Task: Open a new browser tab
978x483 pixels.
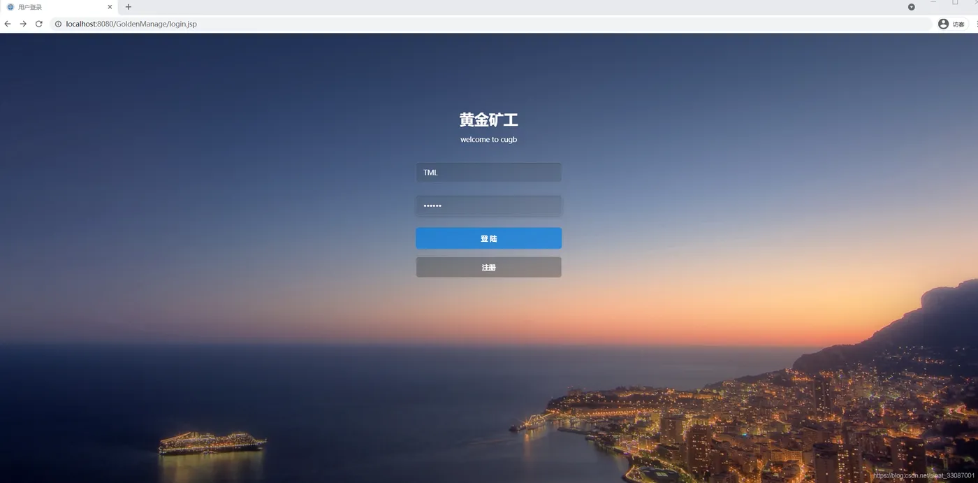Action: [x=129, y=7]
